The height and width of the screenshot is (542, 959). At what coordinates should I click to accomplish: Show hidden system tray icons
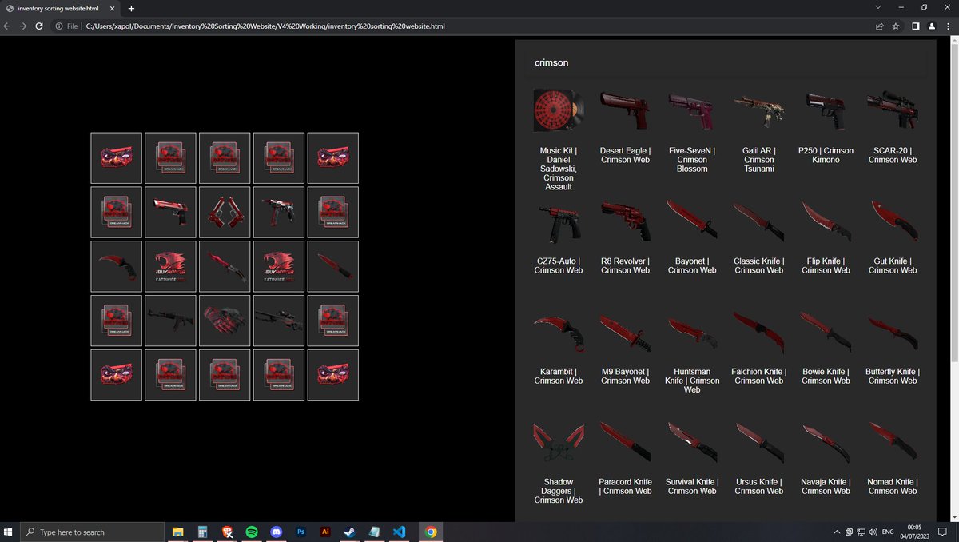click(x=837, y=532)
